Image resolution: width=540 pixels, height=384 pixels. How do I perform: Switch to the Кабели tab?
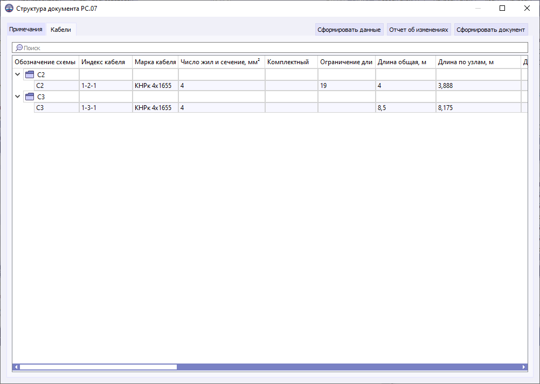[60, 30]
